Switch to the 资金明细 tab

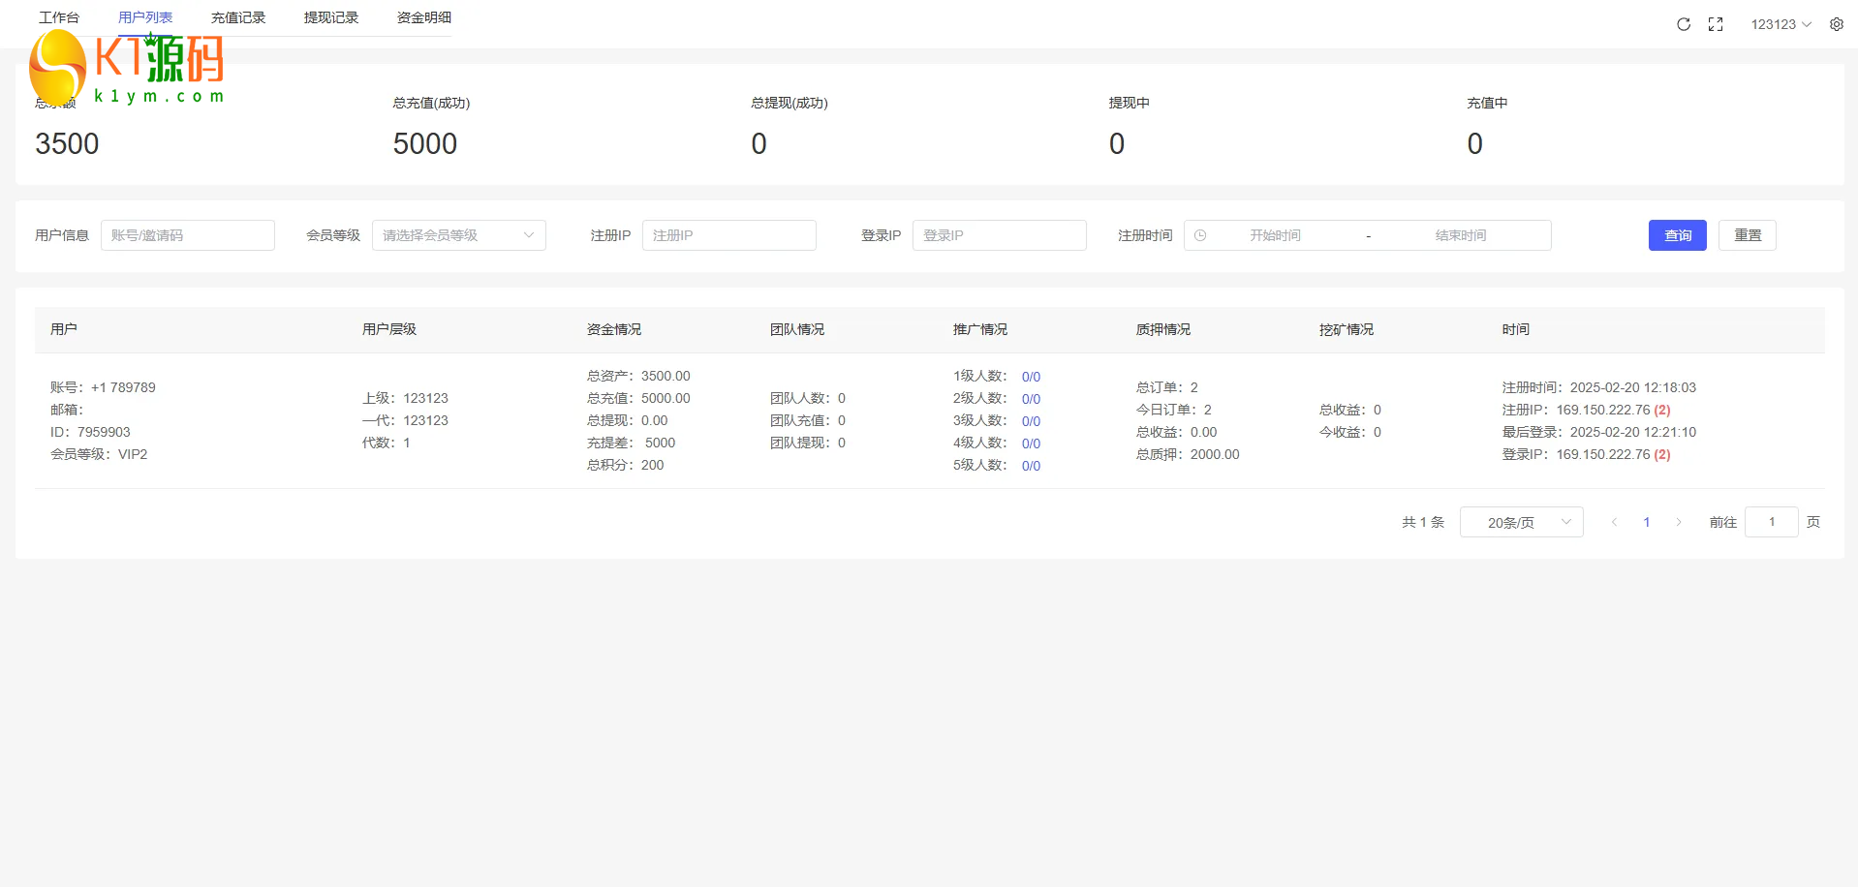pyautogui.click(x=424, y=17)
